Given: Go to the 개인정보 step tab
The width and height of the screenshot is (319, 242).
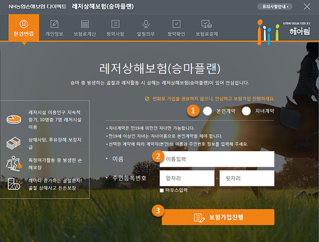Looking at the screenshot, I should pos(54,28).
